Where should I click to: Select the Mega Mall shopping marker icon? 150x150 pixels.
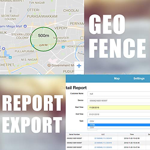click(25, 26)
